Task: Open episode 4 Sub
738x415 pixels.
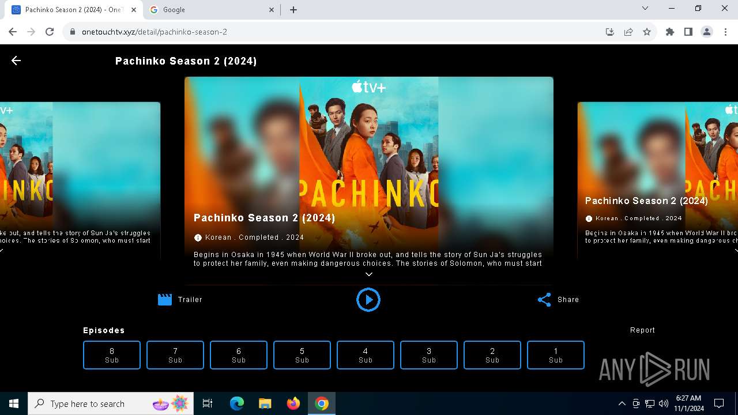Action: (x=366, y=355)
